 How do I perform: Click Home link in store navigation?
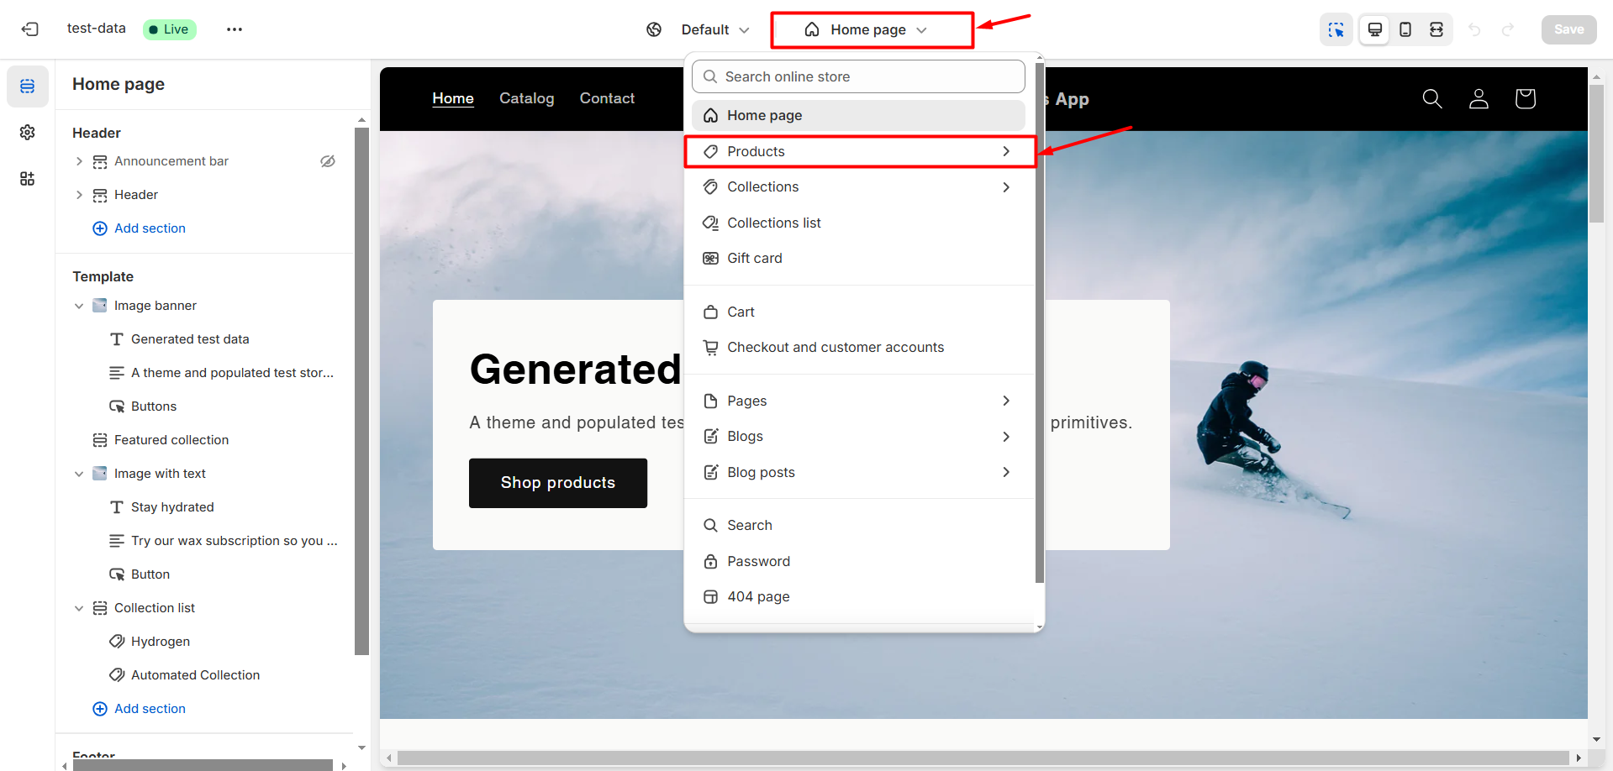[x=453, y=98]
